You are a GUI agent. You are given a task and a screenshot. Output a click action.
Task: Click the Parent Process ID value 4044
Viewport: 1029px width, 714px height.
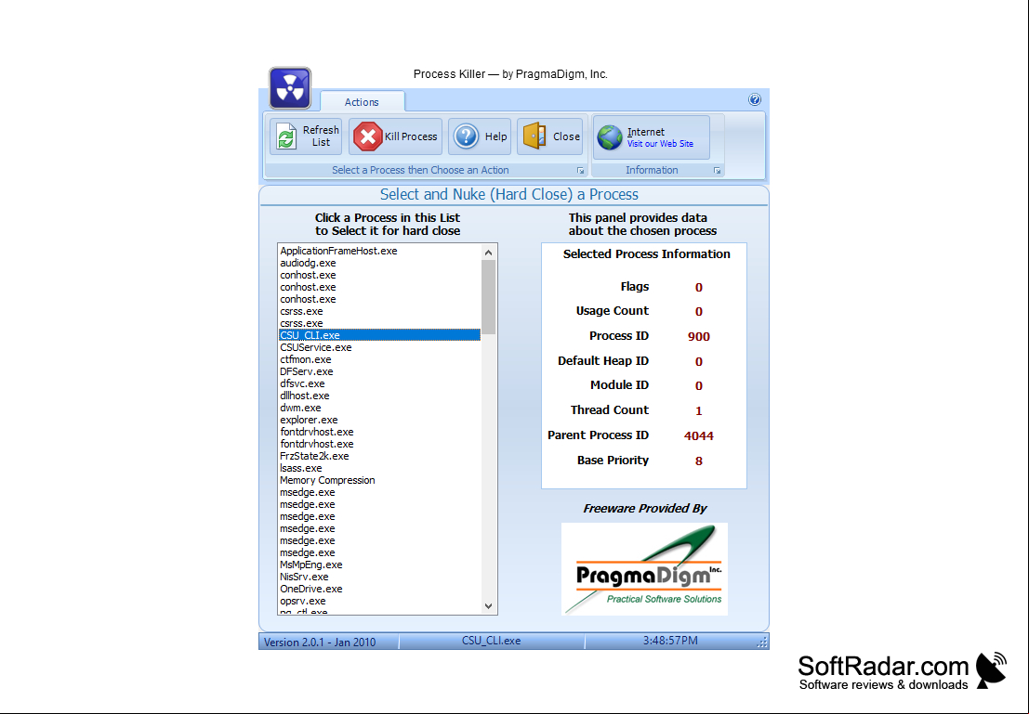click(698, 435)
